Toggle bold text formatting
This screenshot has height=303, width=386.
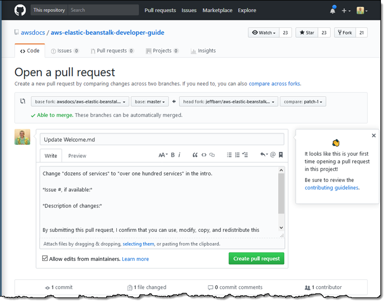coord(173,155)
